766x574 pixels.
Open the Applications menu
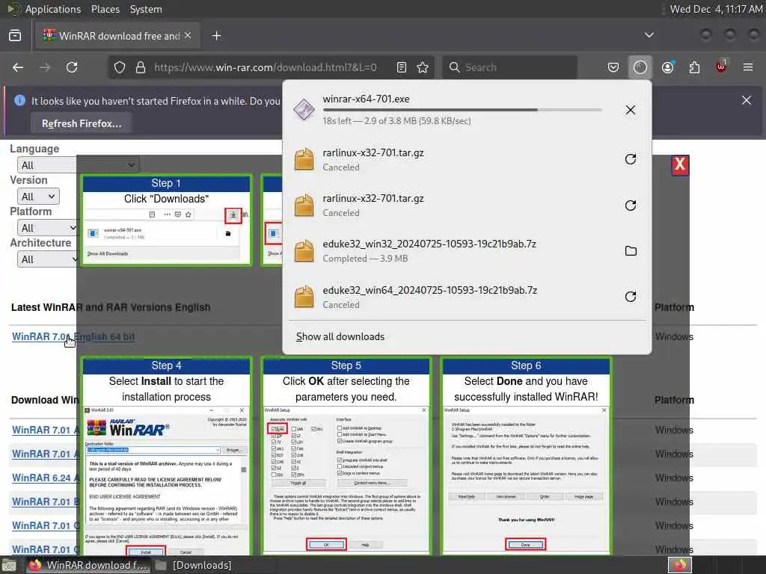pyautogui.click(x=53, y=9)
